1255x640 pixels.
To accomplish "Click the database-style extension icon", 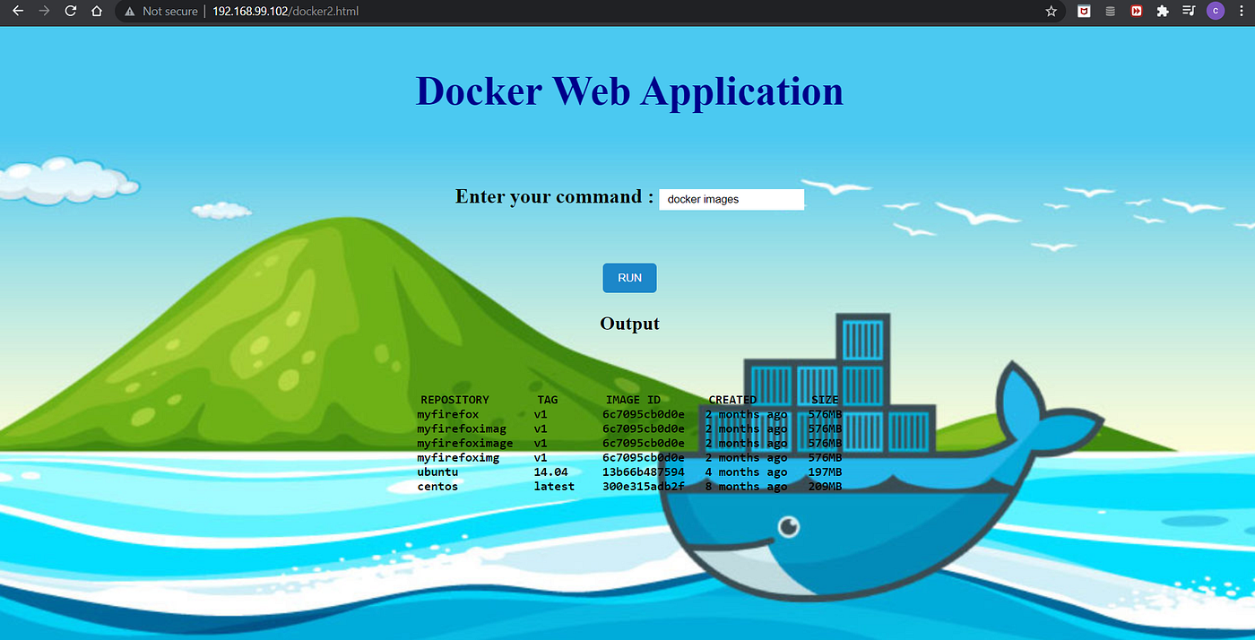I will [1110, 12].
